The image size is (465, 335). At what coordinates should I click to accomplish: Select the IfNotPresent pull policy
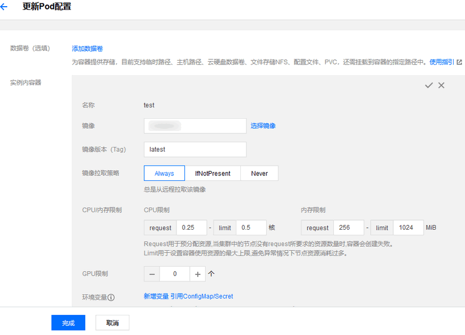(213, 173)
